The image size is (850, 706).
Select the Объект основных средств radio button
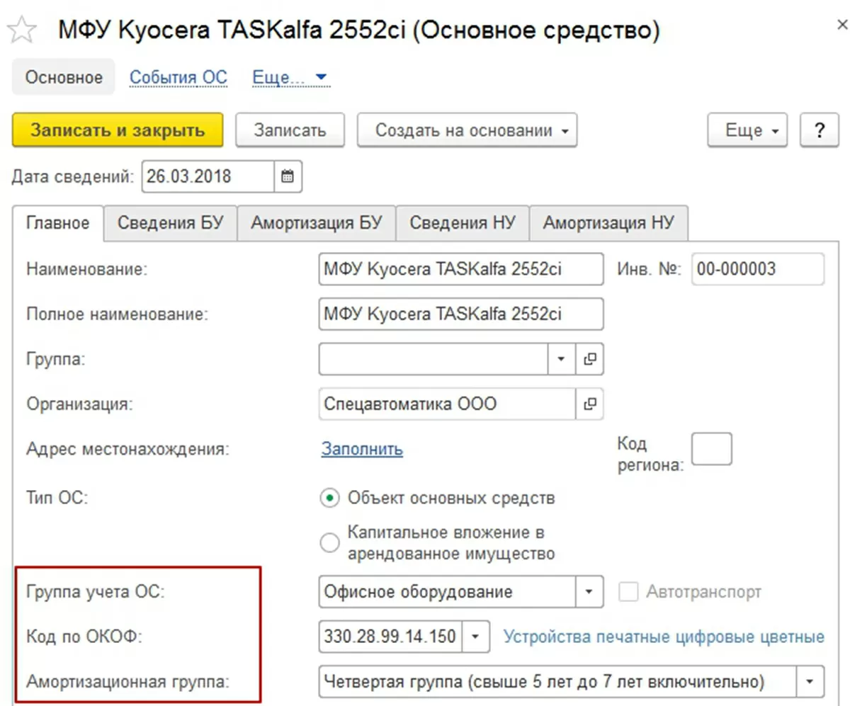[329, 499]
